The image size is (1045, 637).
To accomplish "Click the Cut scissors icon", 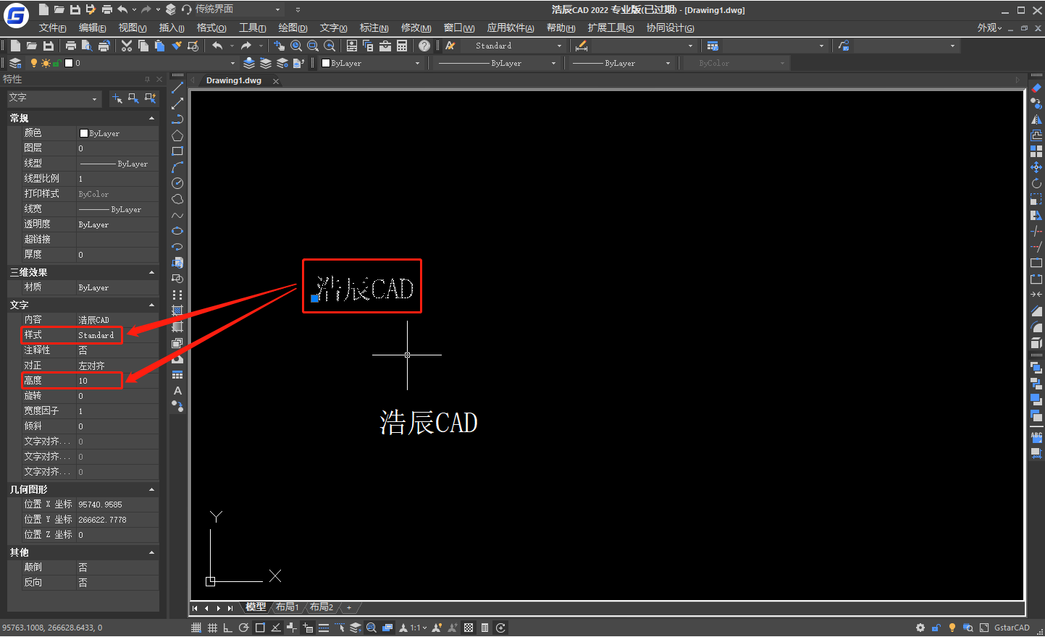I will tap(127, 46).
